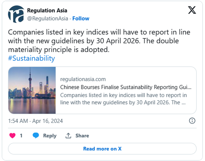Screen dimensions: 205x161
Task: Open the info icon beside the timestamp
Action: coord(192,121)
